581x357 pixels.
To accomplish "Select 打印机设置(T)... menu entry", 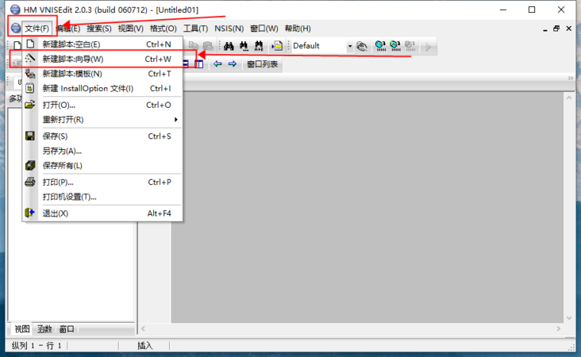I will point(102,197).
